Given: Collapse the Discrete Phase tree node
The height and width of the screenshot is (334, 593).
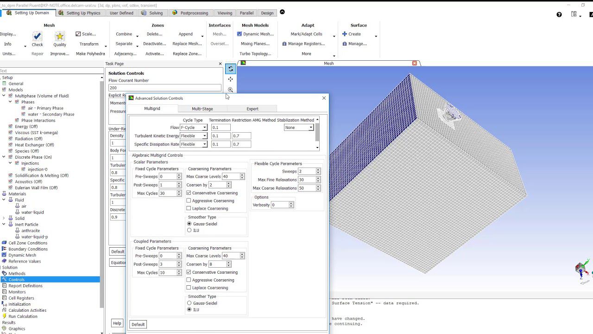Looking at the screenshot, I should click(4, 157).
